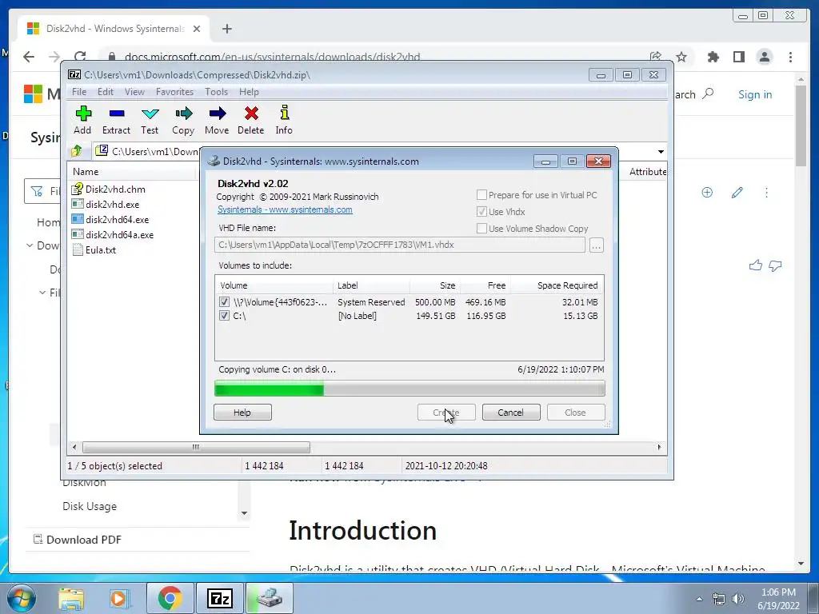Open the 7-Zip Tools menu

[216, 92]
